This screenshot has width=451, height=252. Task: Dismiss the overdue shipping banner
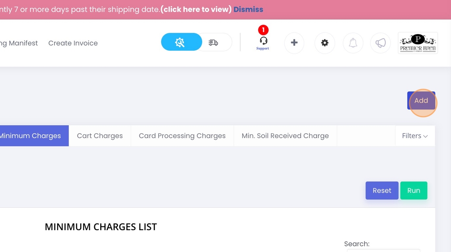tap(248, 9)
